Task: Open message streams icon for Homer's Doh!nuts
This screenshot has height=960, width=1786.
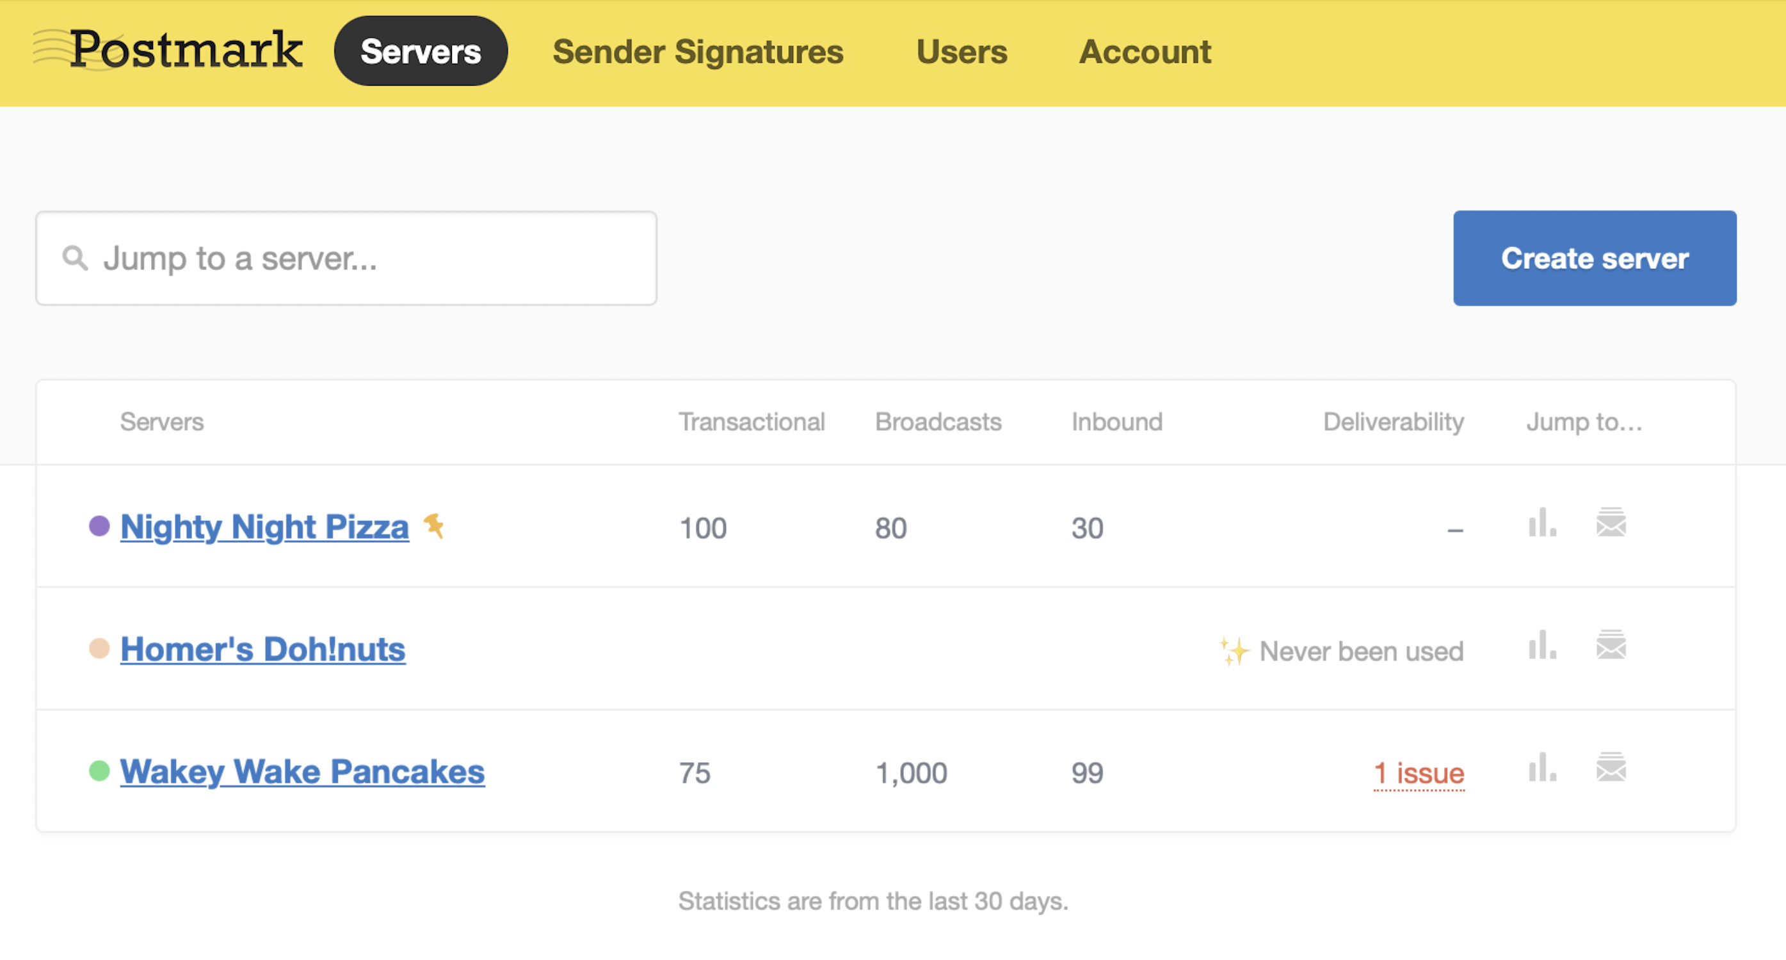Action: pyautogui.click(x=1611, y=646)
